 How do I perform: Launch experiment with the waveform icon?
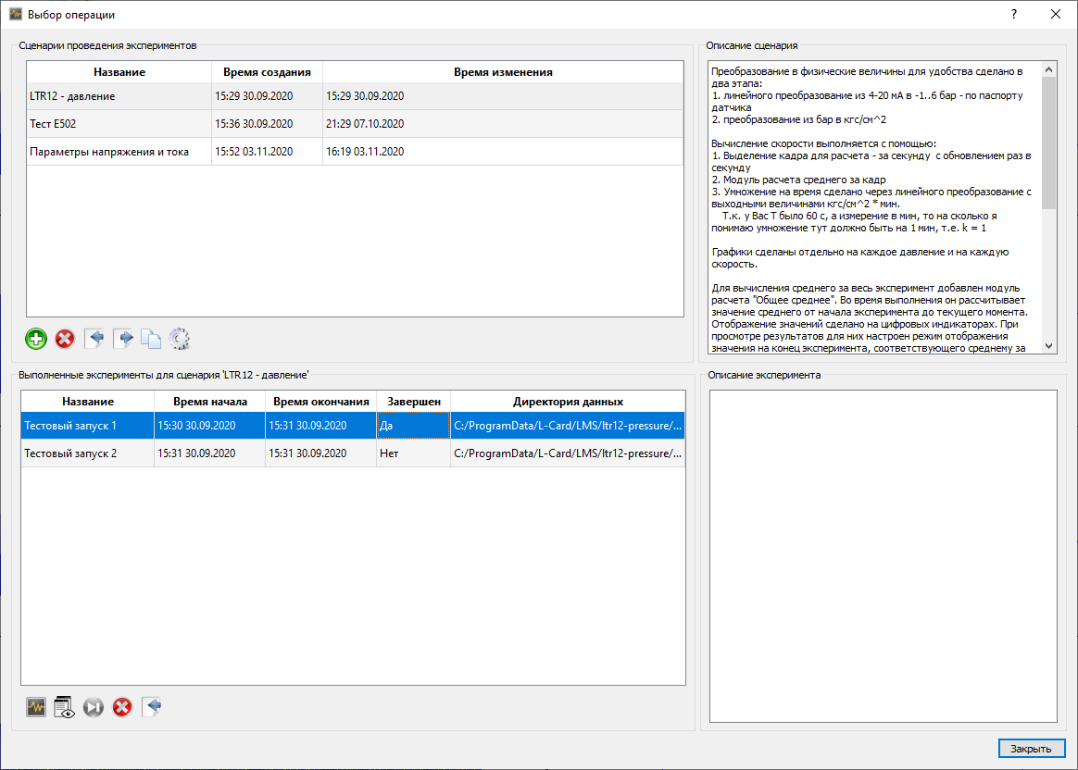(36, 707)
